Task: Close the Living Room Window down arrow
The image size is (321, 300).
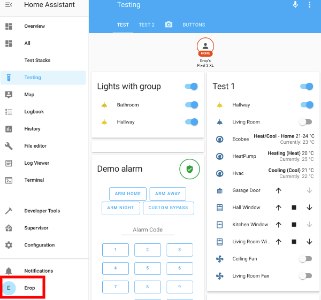Action: [x=309, y=242]
